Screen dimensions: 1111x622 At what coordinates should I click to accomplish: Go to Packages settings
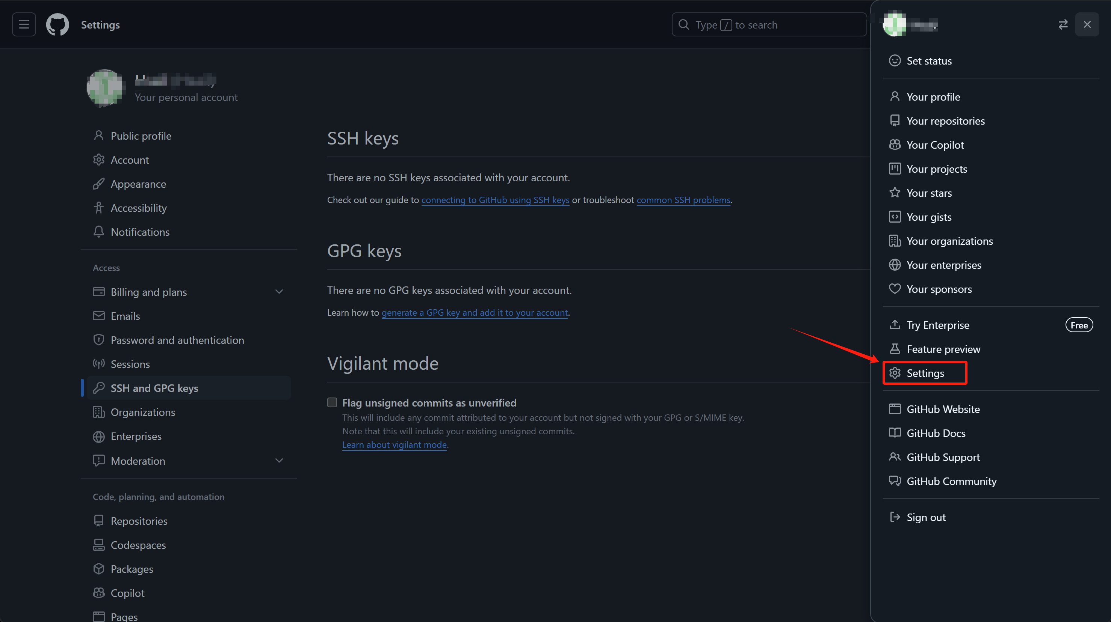click(x=189, y=569)
